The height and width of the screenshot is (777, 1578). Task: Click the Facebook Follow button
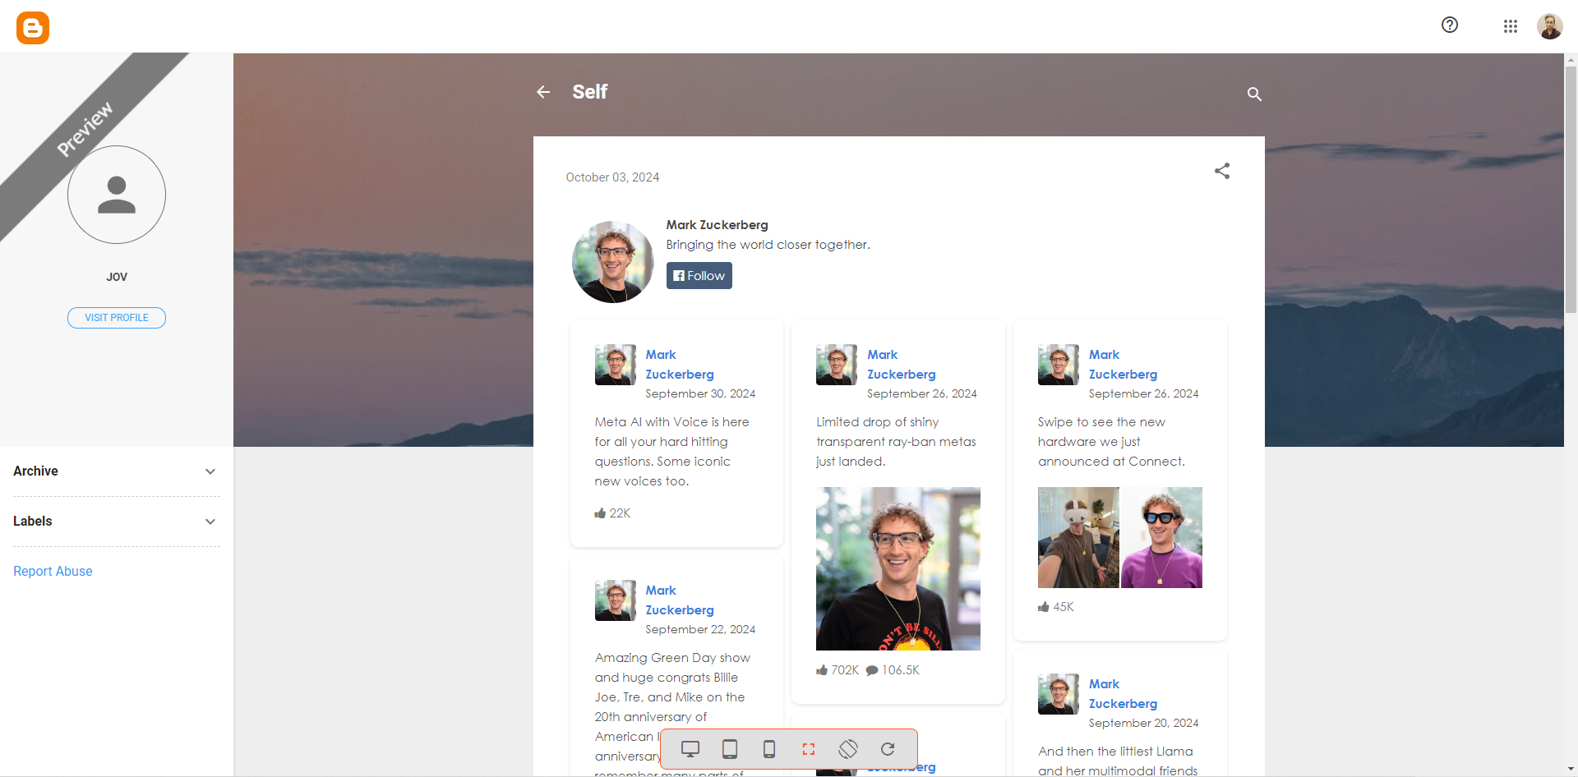tap(699, 276)
